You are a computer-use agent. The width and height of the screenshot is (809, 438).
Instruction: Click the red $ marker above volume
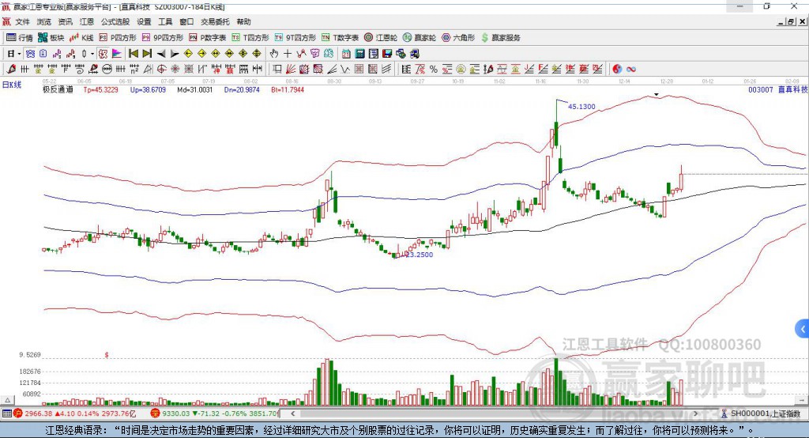tap(107, 355)
